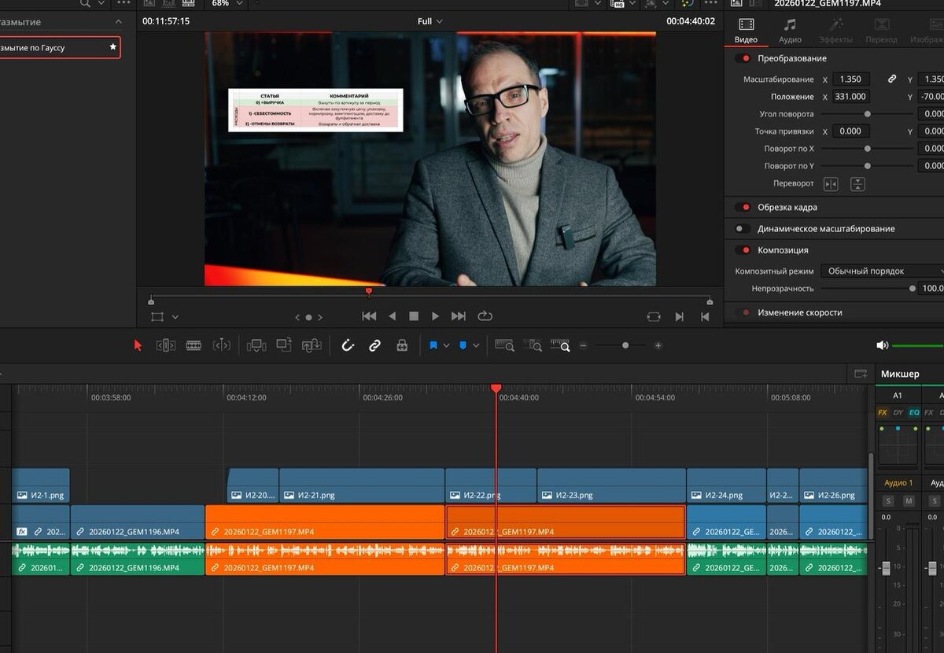Adjust the timeline zoom slider handle

[x=625, y=345]
